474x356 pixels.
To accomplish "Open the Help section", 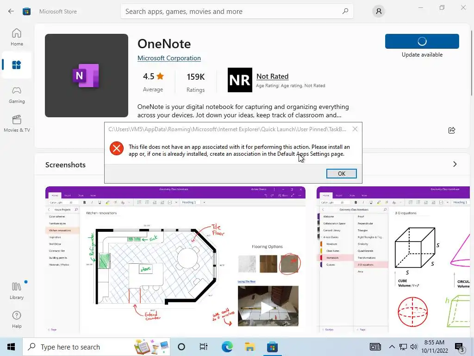I will click(x=17, y=320).
